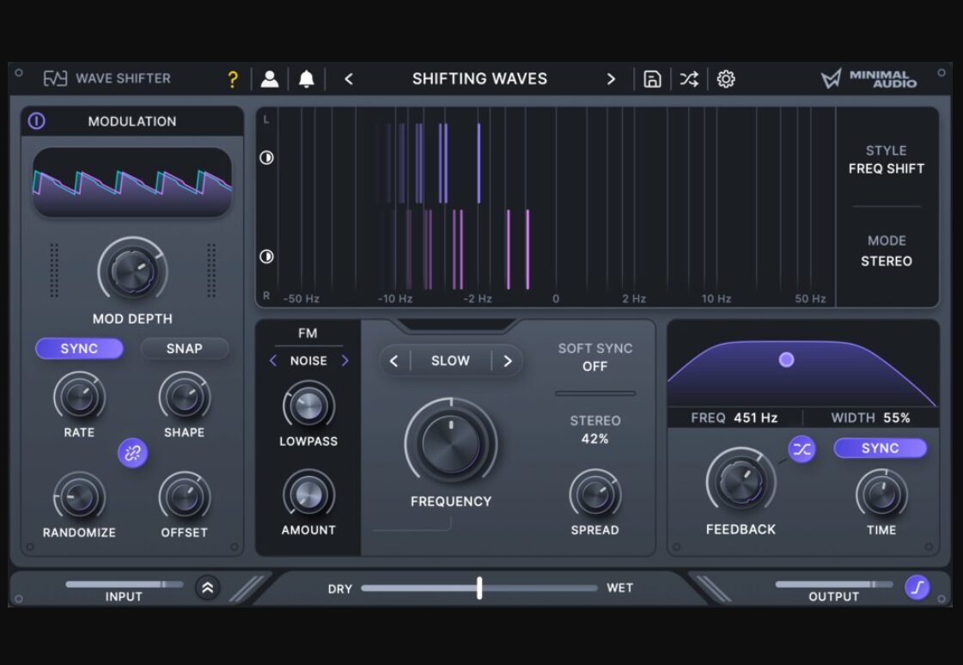Click the SYNC button under Mod Depth

(x=78, y=349)
